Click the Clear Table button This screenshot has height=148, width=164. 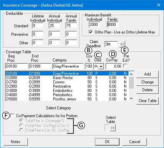[148, 101]
